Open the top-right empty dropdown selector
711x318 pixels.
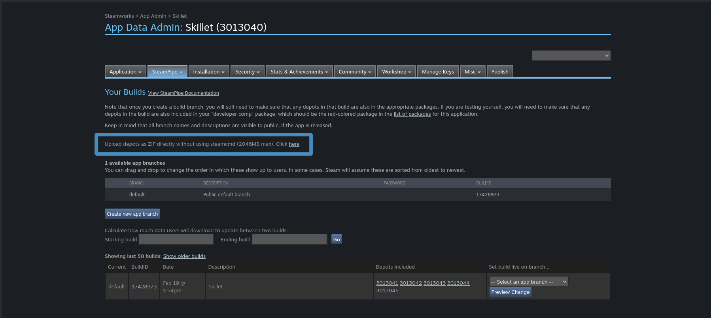571,56
